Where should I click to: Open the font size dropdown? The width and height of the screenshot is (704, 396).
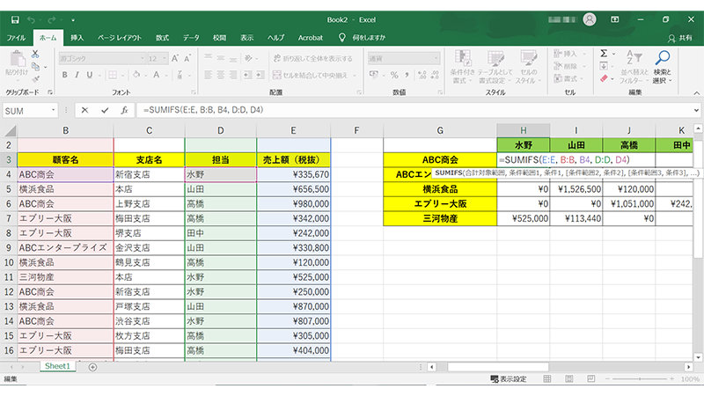tap(165, 59)
